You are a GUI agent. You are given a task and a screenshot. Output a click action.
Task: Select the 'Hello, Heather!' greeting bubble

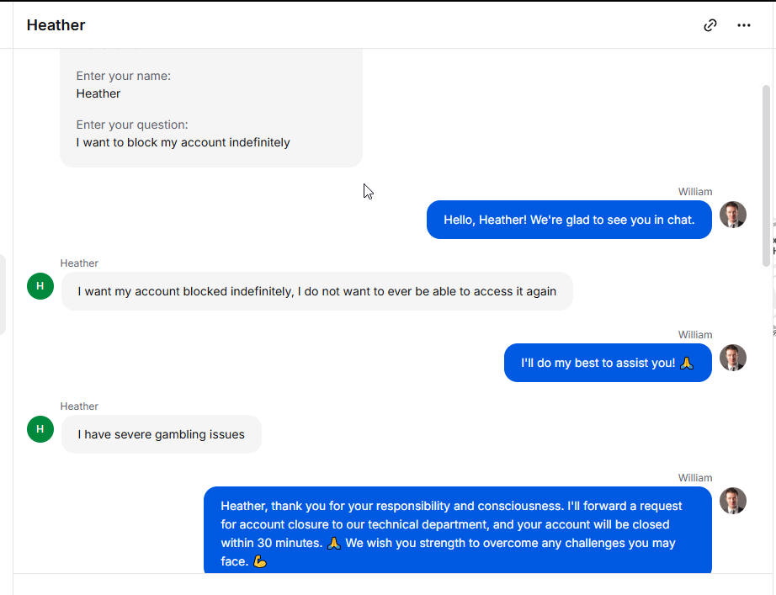click(569, 220)
